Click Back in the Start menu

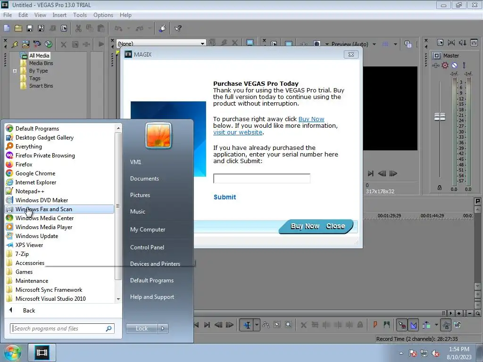coord(29,310)
